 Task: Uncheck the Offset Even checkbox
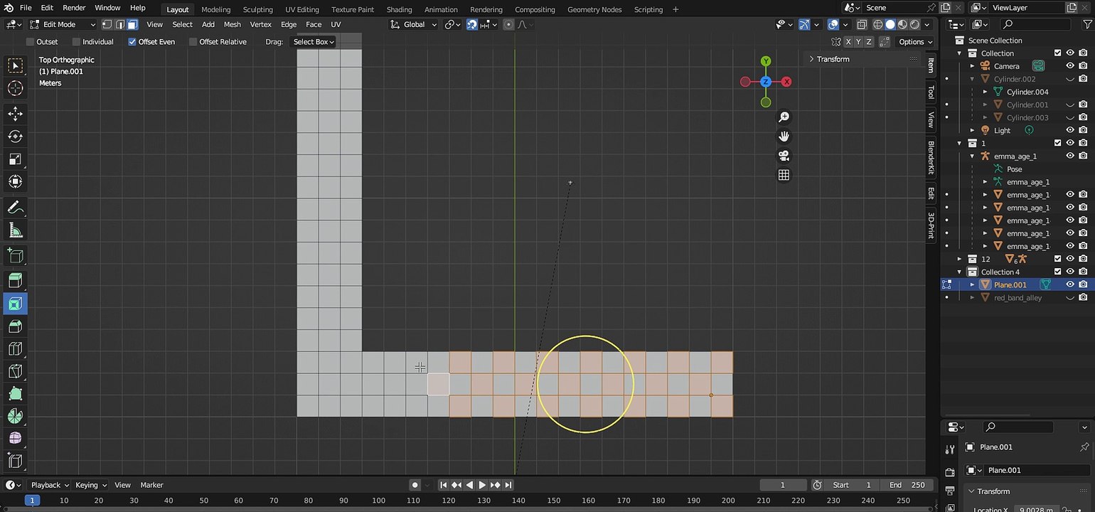point(132,42)
